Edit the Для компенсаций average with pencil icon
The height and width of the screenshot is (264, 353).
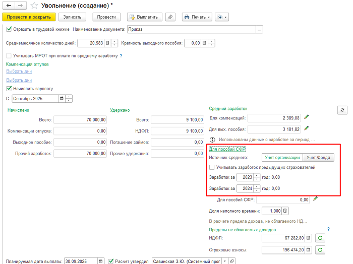307,117
